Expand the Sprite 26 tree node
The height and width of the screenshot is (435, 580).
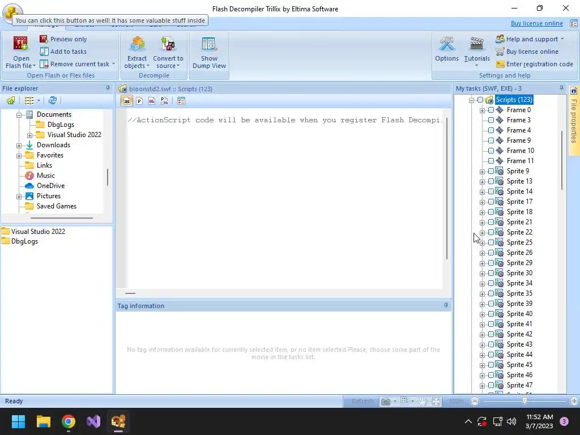[482, 253]
